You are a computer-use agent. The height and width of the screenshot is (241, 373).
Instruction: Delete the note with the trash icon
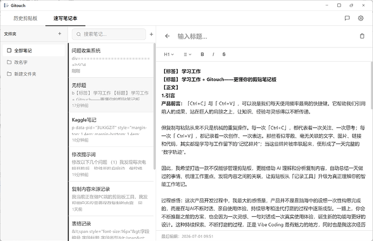(362, 36)
